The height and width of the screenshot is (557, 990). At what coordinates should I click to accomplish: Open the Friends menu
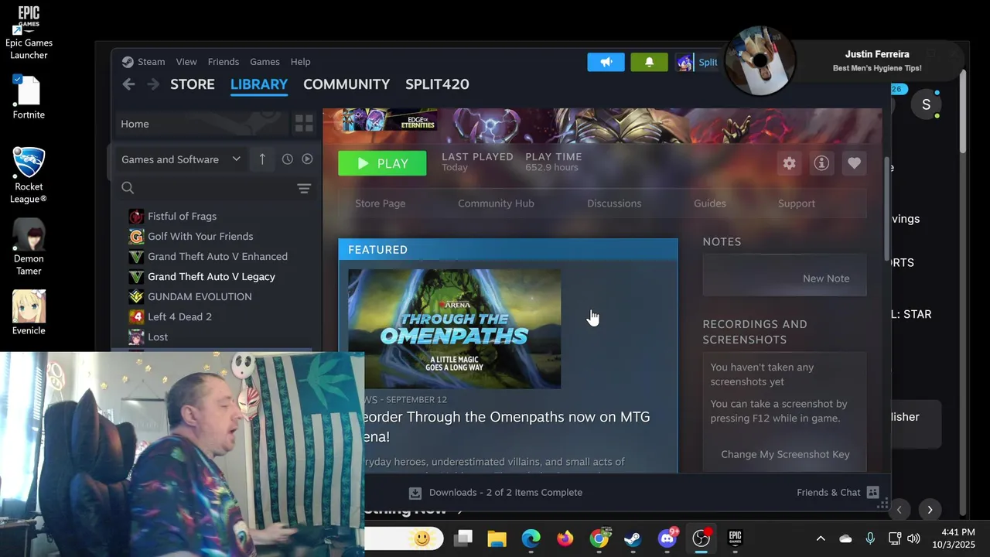(224, 62)
